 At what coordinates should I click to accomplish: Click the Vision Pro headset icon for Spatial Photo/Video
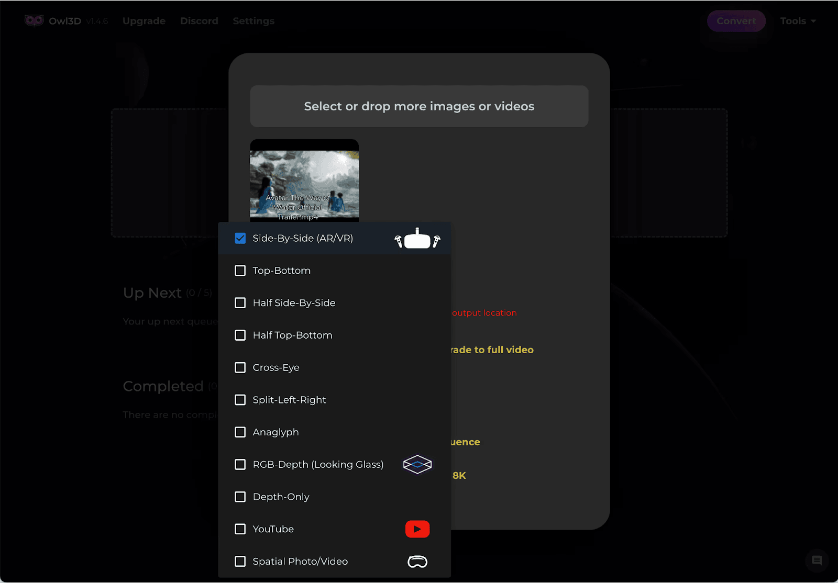tap(417, 562)
